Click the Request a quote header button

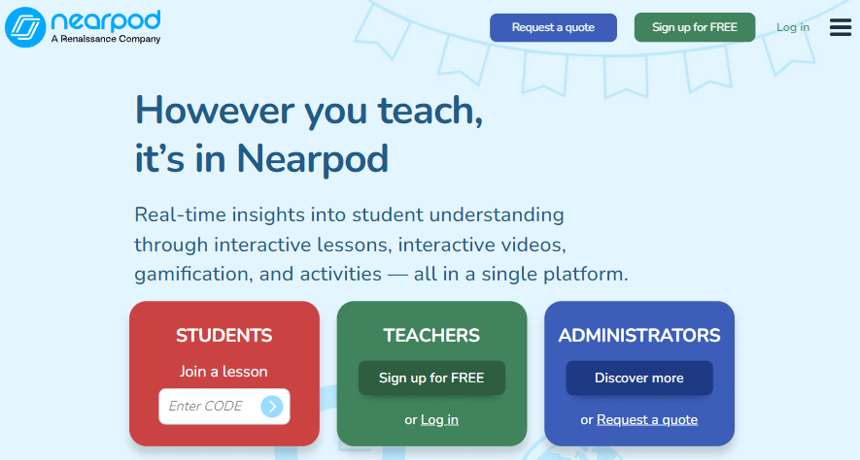pyautogui.click(x=553, y=27)
